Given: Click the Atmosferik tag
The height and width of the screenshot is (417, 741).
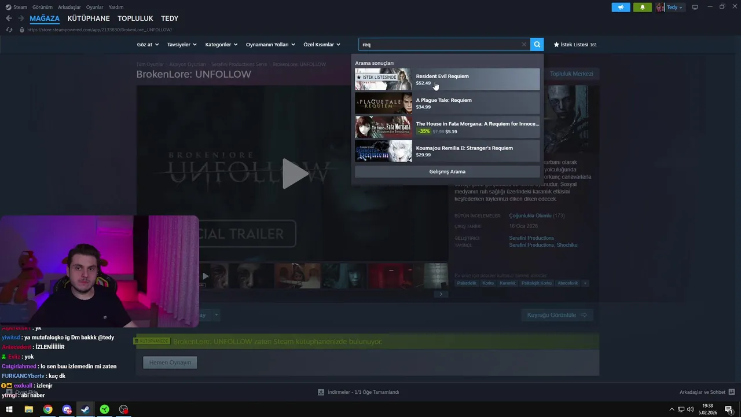Looking at the screenshot, I should [567, 283].
